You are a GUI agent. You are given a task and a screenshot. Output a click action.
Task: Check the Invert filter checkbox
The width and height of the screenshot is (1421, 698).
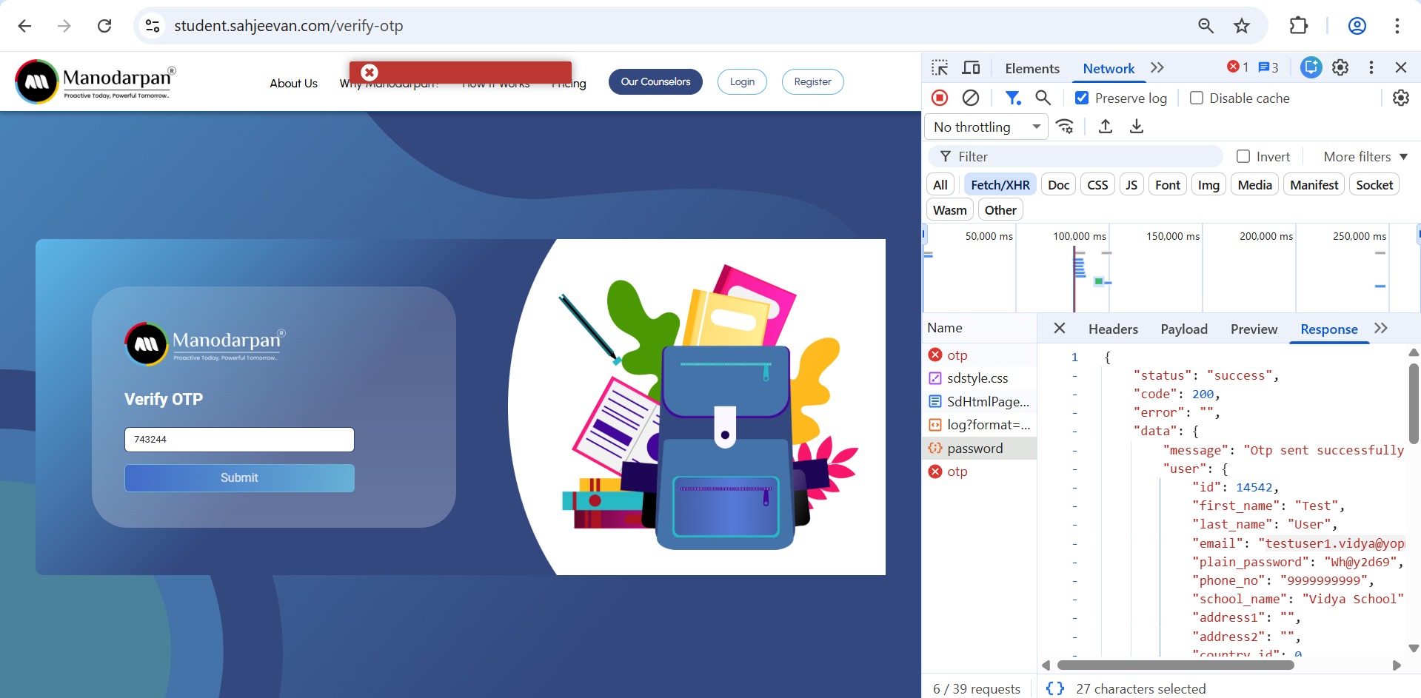click(1243, 156)
